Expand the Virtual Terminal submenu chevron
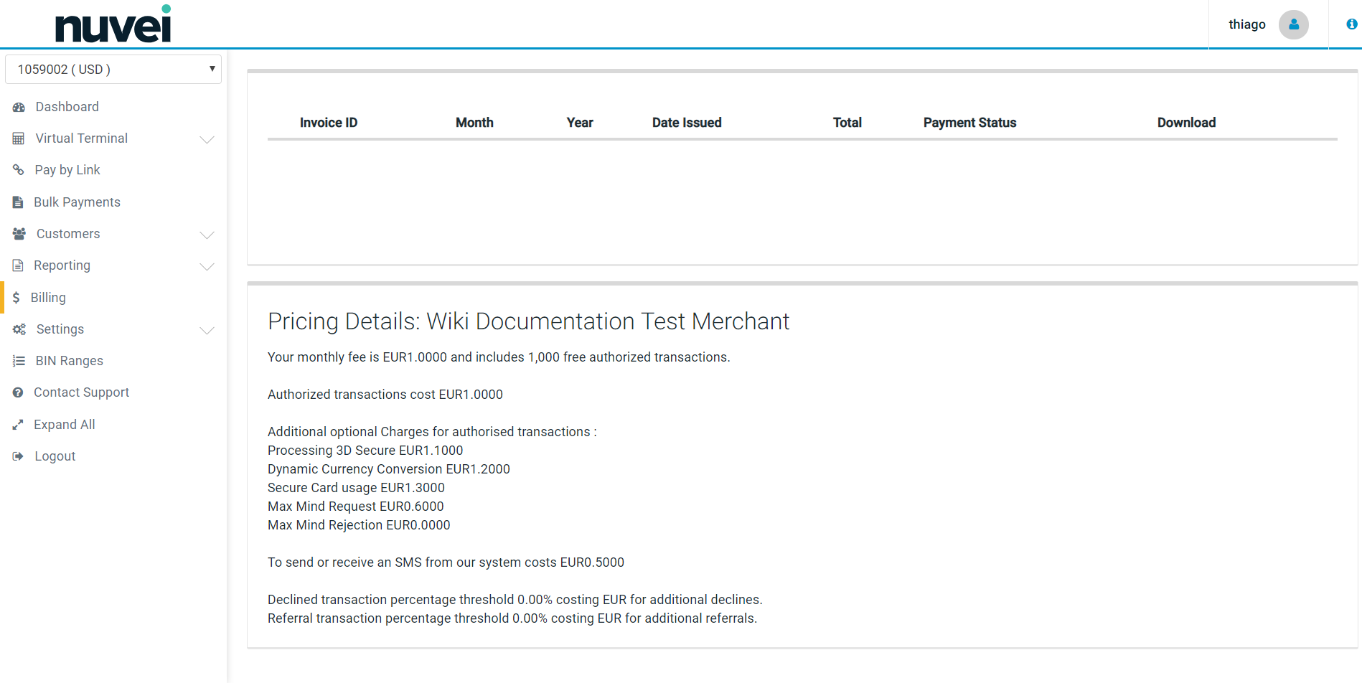 tap(207, 139)
